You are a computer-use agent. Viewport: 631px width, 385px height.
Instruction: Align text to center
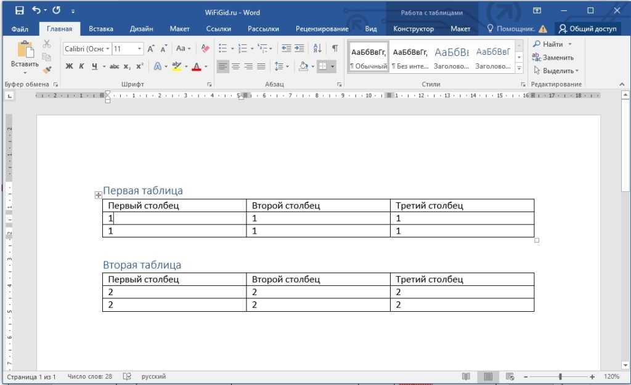coord(236,66)
